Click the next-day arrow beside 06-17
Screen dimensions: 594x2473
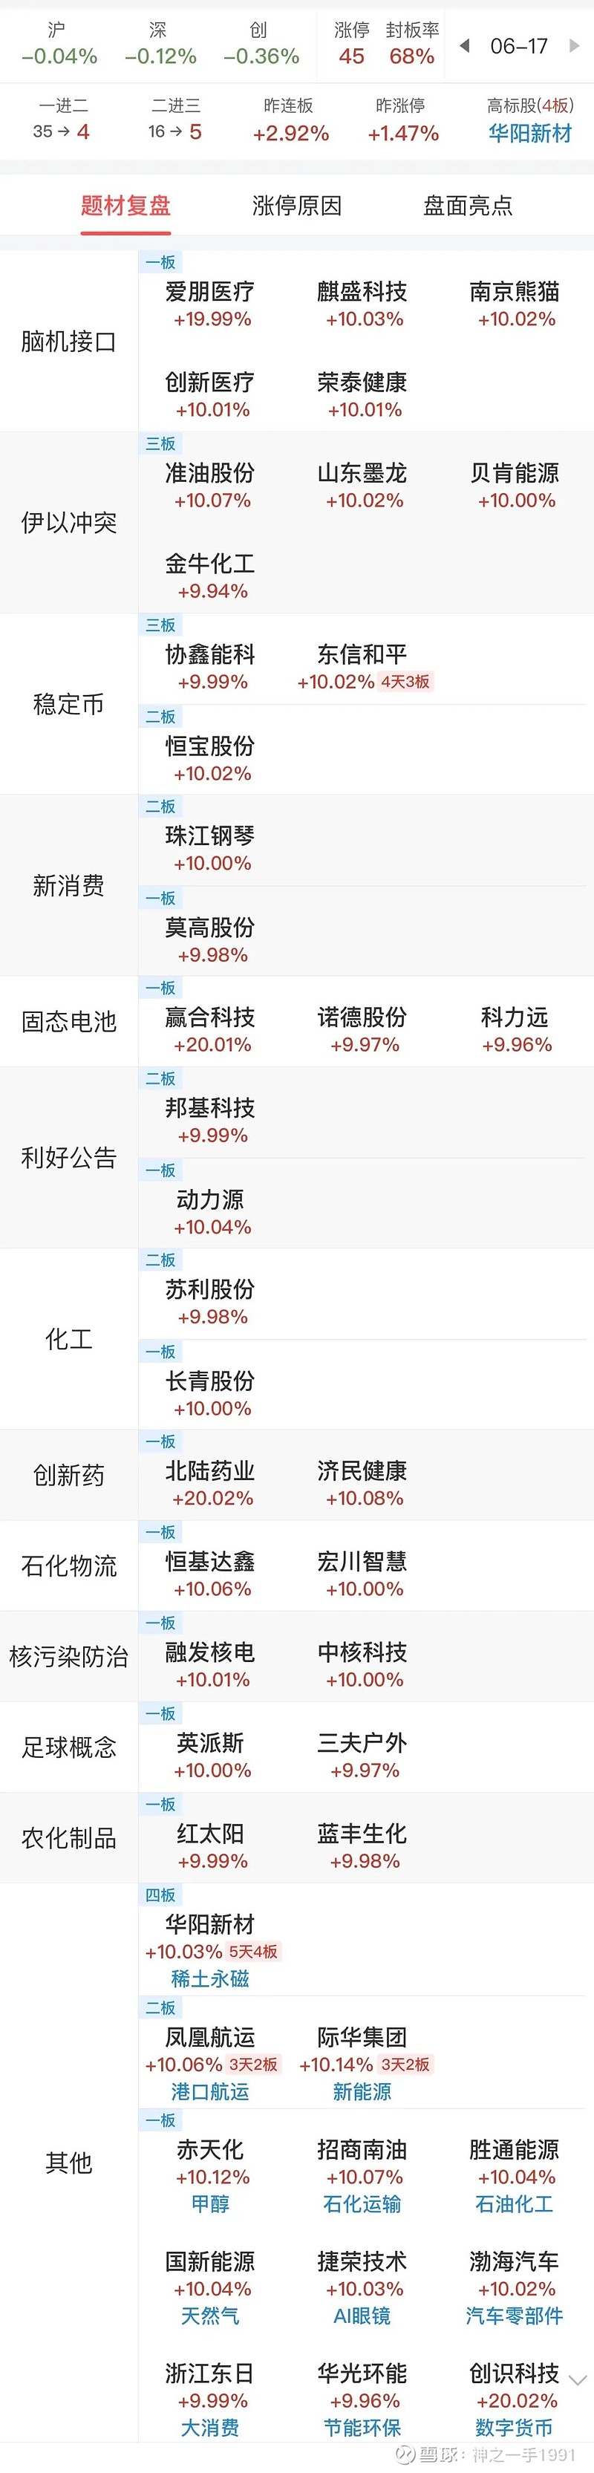(x=573, y=44)
